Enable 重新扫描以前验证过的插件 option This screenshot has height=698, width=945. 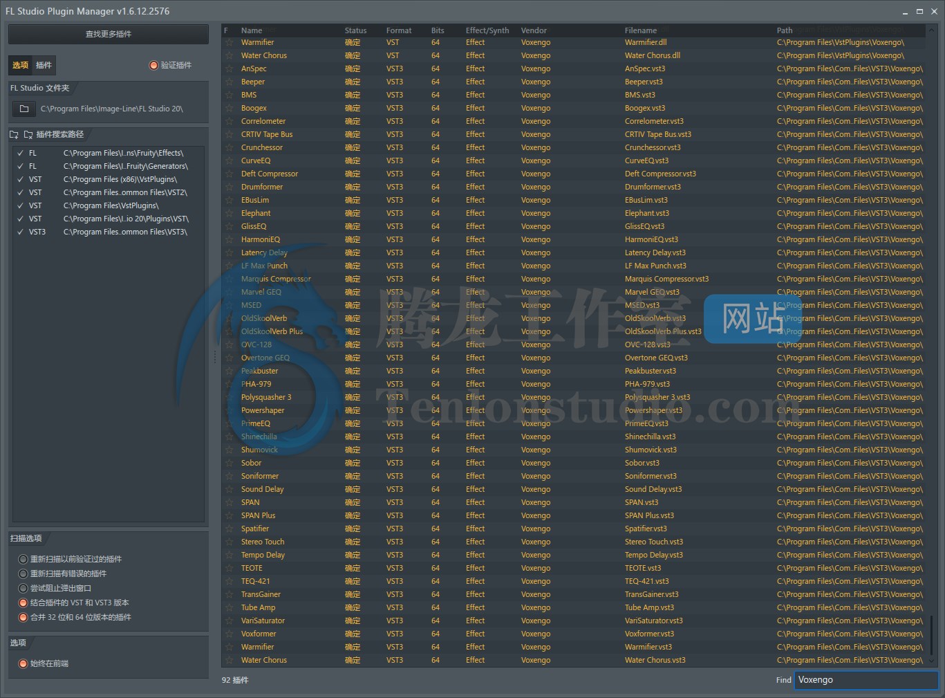(x=23, y=559)
